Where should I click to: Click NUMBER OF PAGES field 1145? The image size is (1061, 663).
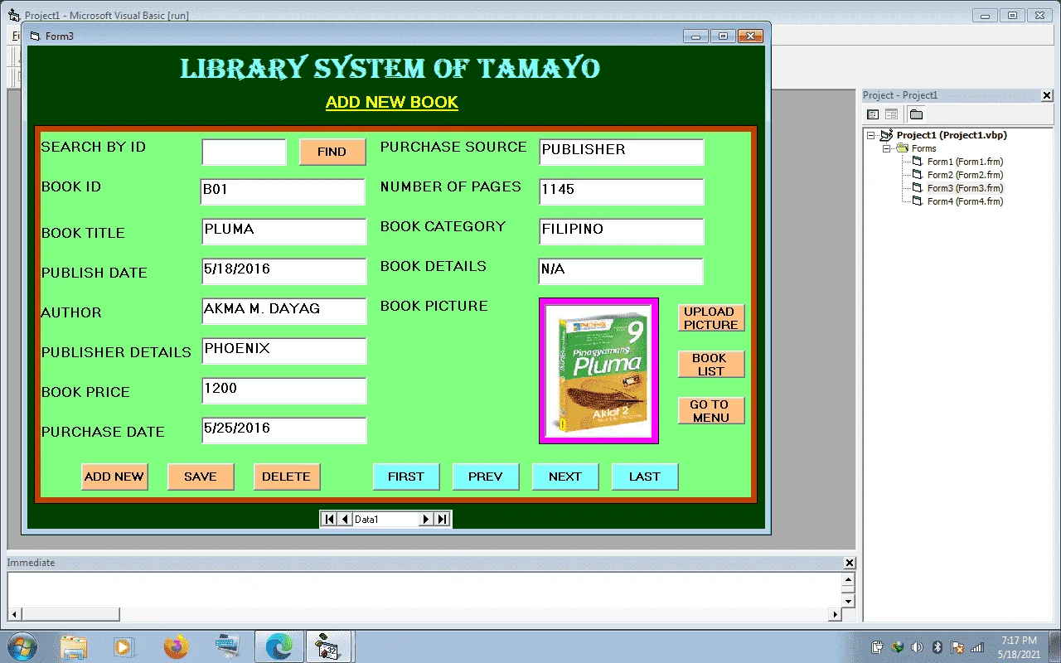point(621,191)
